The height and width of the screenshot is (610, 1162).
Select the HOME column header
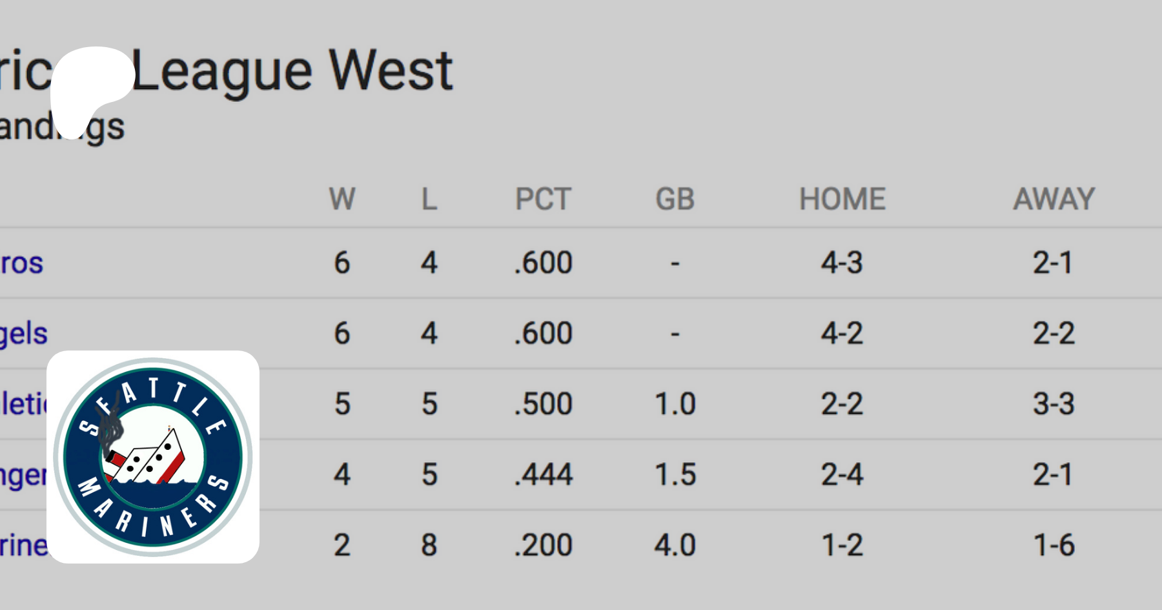[x=842, y=199]
